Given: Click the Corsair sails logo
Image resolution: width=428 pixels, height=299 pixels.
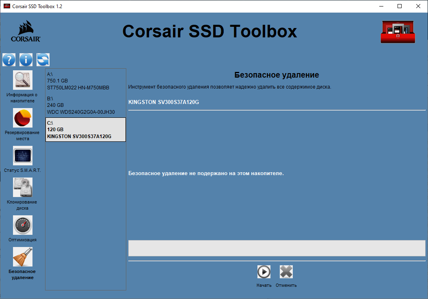Looking at the screenshot, I should click(x=26, y=31).
